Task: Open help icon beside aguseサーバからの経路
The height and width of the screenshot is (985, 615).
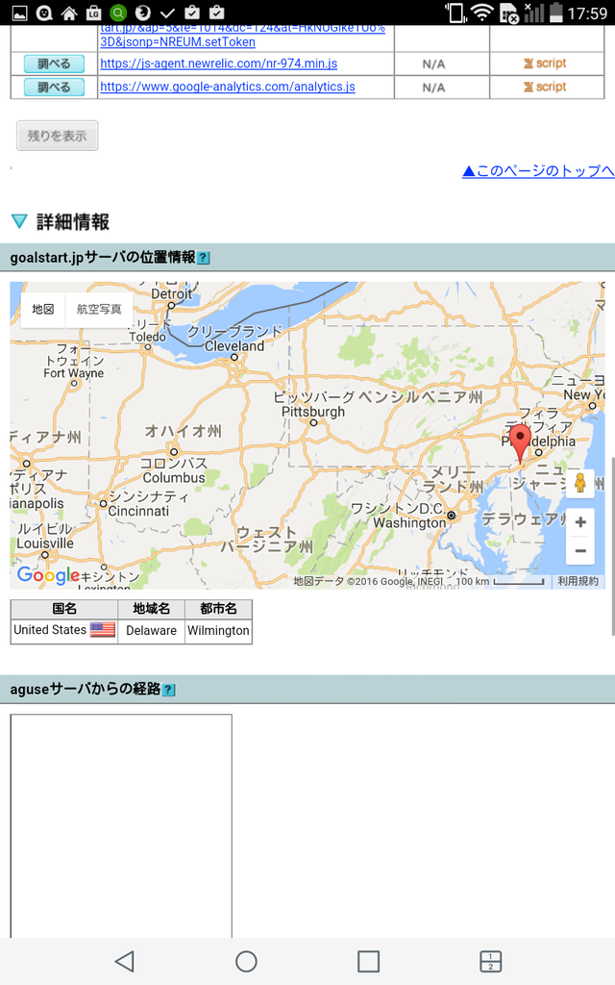Action: tap(169, 690)
